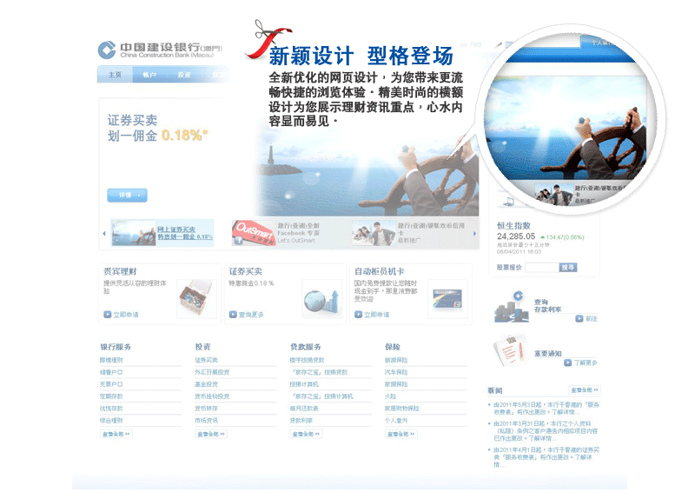The height and width of the screenshot is (492, 695).
Task: Click the globe and chart image in 证券买卖 card
Action: pyautogui.click(x=321, y=299)
